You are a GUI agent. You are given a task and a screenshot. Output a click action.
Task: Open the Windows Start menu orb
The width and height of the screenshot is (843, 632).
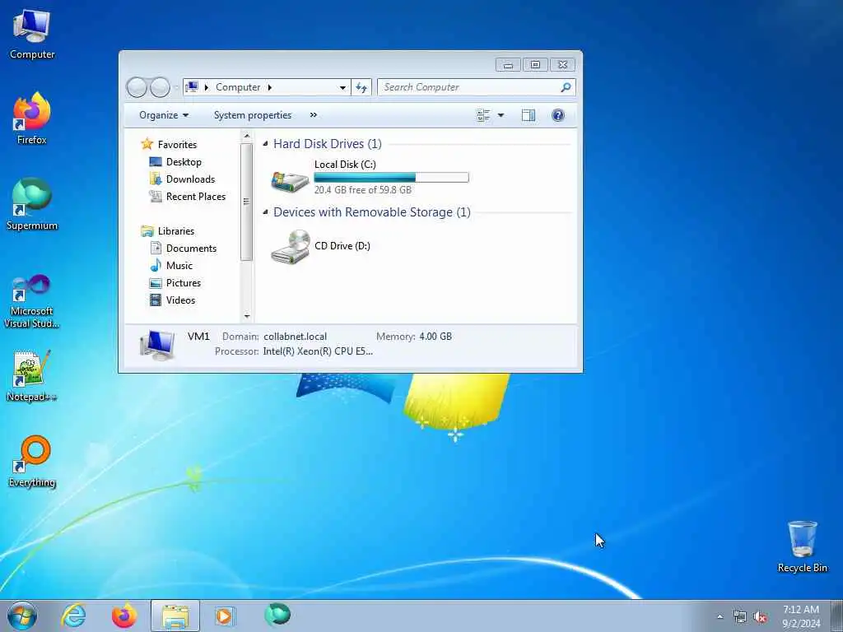pos(22,616)
